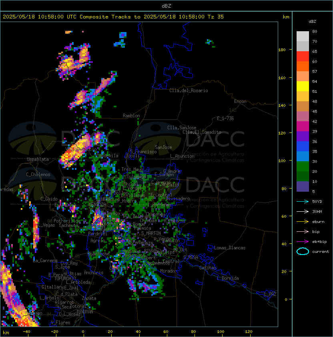Click the TUPUNGATO map label
This screenshot has width=333, height=337.
(x=65, y=278)
